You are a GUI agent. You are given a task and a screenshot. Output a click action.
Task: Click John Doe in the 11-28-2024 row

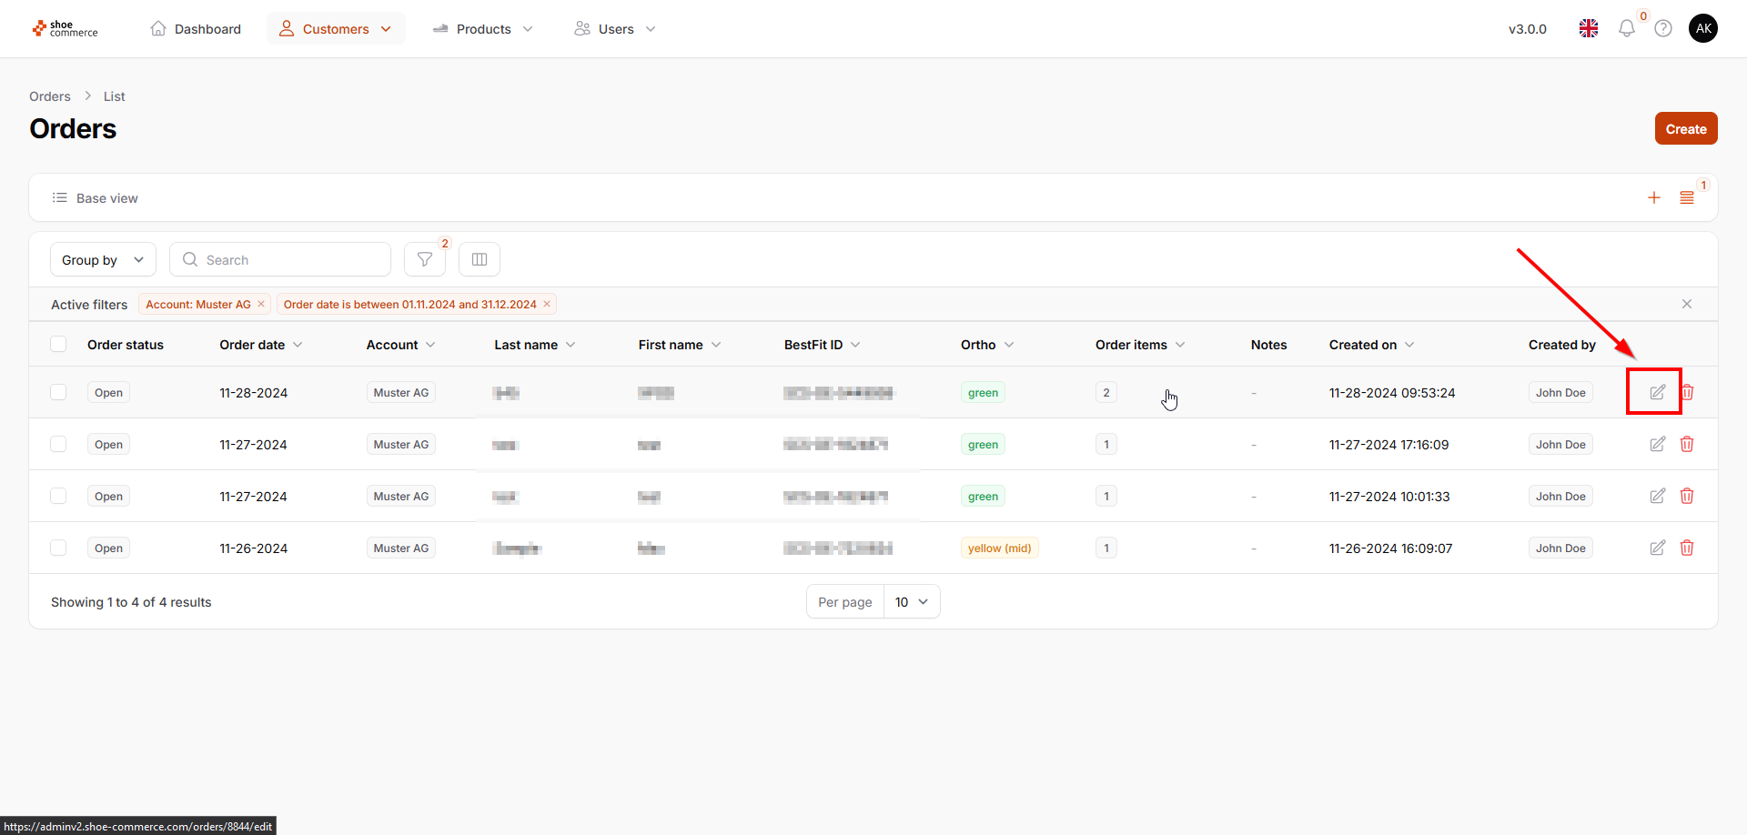click(1560, 393)
